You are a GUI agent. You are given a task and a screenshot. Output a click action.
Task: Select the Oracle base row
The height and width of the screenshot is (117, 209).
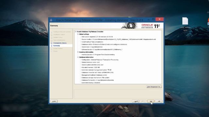pyautogui.click(x=92, y=47)
